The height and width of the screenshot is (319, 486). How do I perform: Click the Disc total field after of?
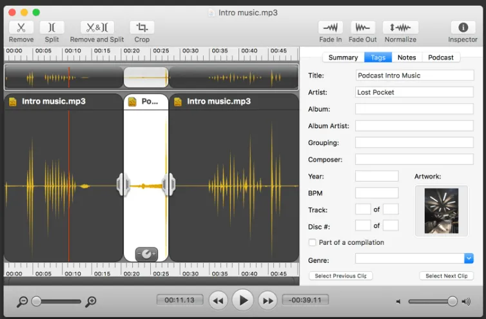click(391, 226)
